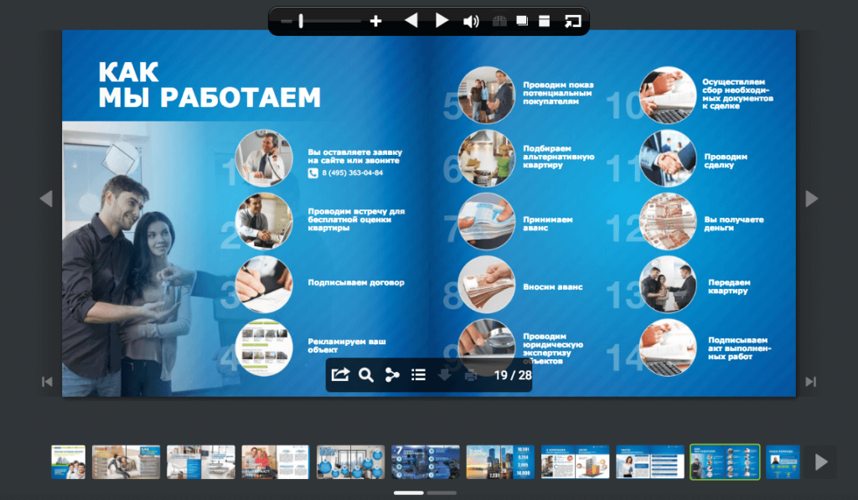Click the zoom out minus icon
The image size is (858, 500).
coord(287,21)
